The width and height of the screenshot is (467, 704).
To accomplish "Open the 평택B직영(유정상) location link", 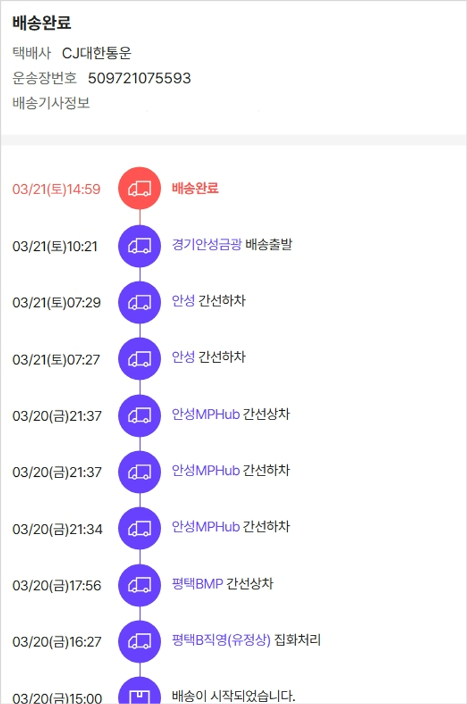I will click(x=221, y=641).
